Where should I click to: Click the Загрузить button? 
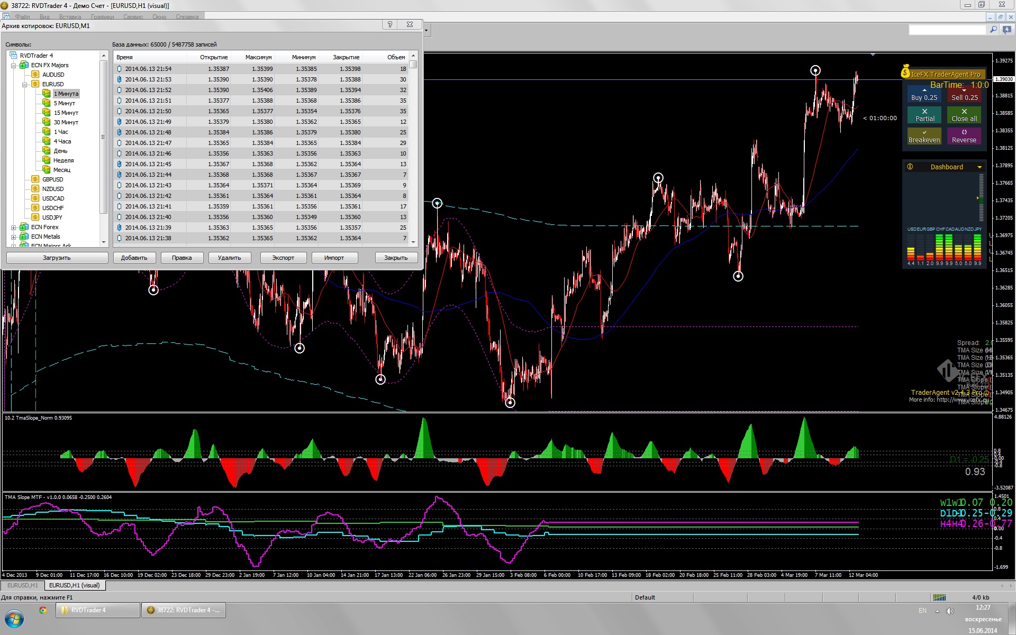tap(57, 258)
